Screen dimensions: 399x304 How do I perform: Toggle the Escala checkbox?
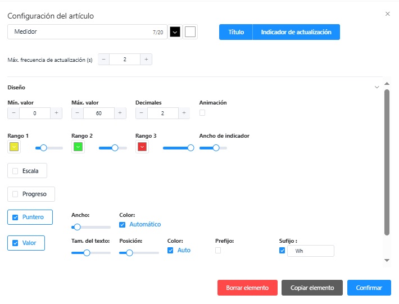point(16,171)
